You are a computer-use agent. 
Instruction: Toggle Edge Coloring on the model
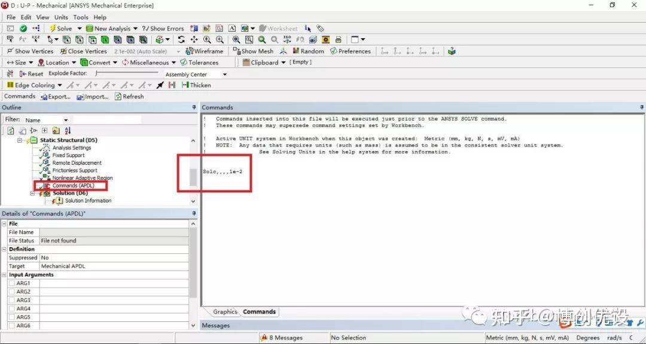click(x=33, y=85)
